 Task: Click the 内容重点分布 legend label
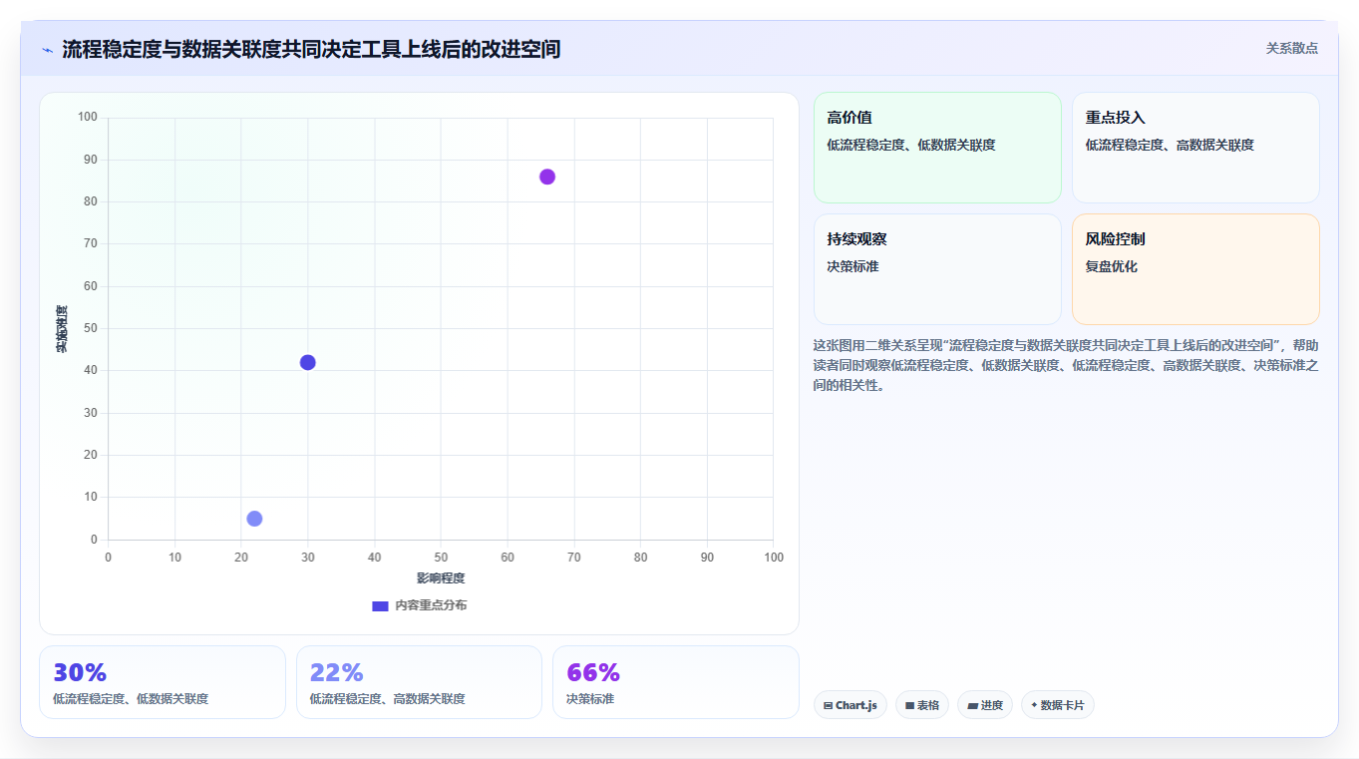[x=431, y=605]
